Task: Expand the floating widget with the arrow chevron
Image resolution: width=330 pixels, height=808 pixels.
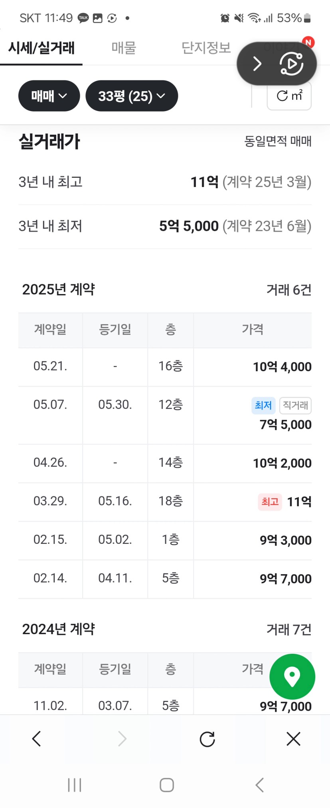Action: (x=257, y=64)
